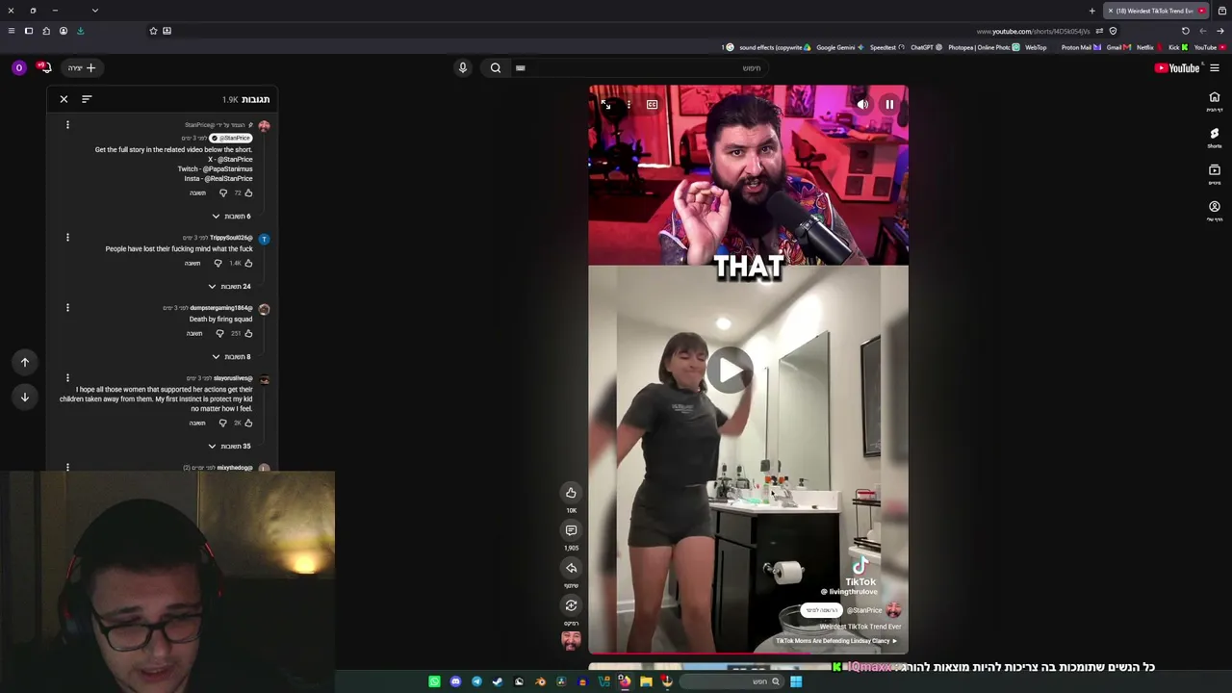Open the Short's more options menu

tap(629, 104)
